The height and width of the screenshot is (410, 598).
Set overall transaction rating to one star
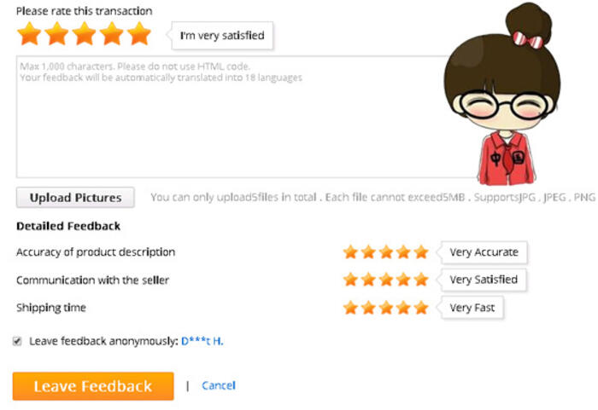pos(30,34)
